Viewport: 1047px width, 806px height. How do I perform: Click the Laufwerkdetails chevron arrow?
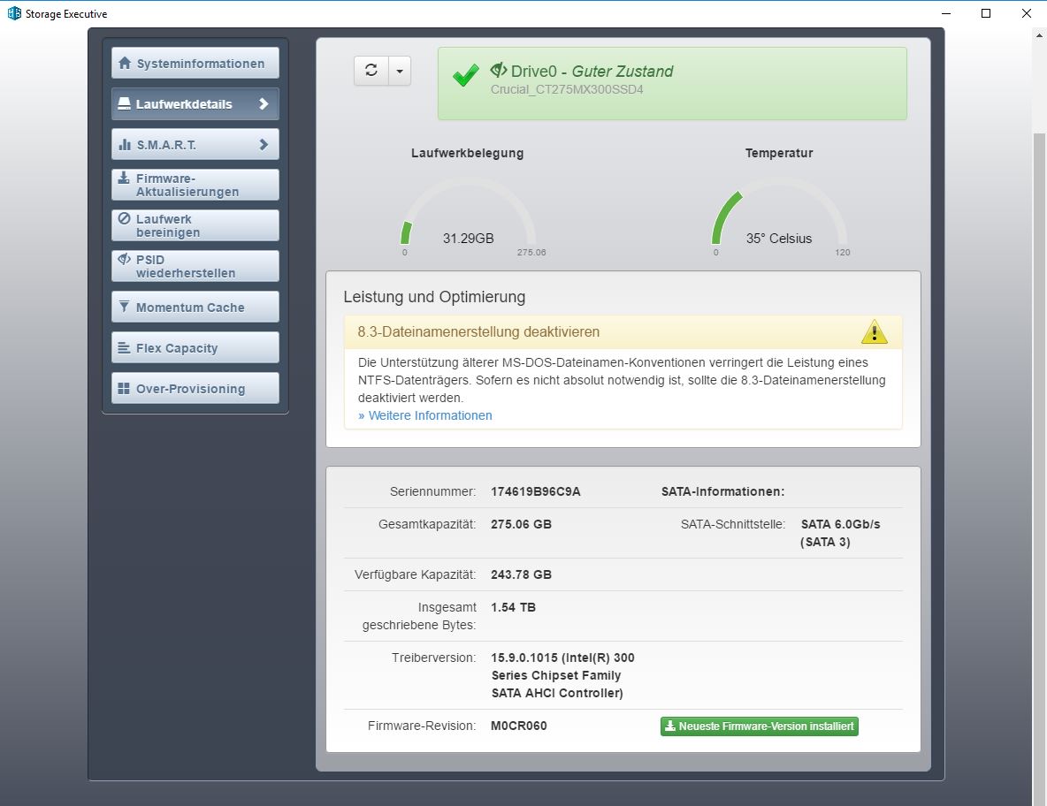click(264, 104)
